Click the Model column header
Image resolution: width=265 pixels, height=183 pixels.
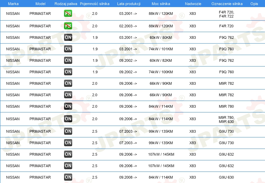[x=40, y=4]
